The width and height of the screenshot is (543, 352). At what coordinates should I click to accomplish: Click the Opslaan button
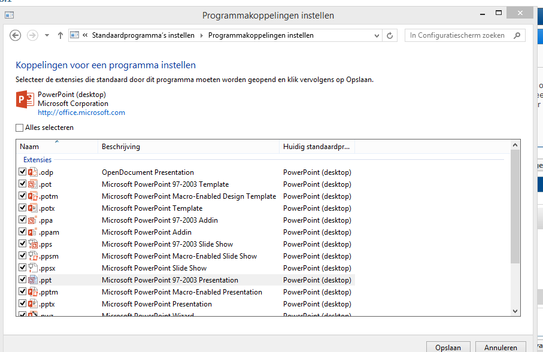coord(448,347)
